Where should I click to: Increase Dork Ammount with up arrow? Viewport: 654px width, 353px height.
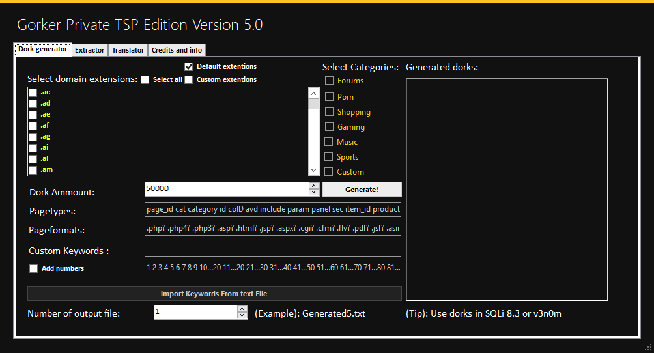pos(314,186)
